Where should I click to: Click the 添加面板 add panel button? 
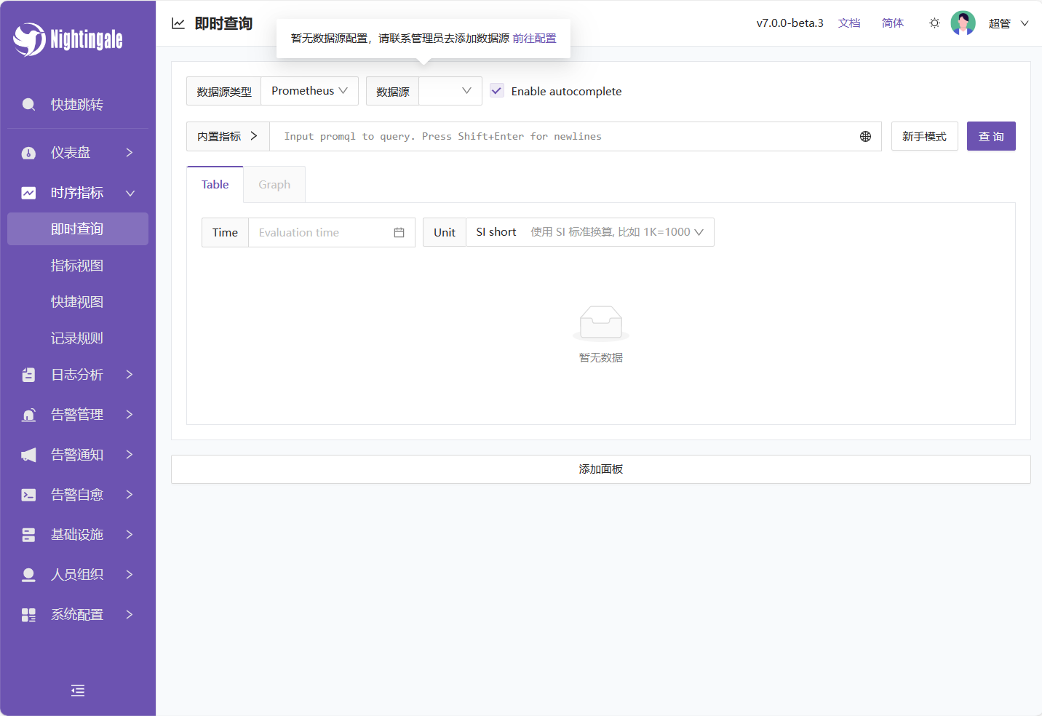600,469
